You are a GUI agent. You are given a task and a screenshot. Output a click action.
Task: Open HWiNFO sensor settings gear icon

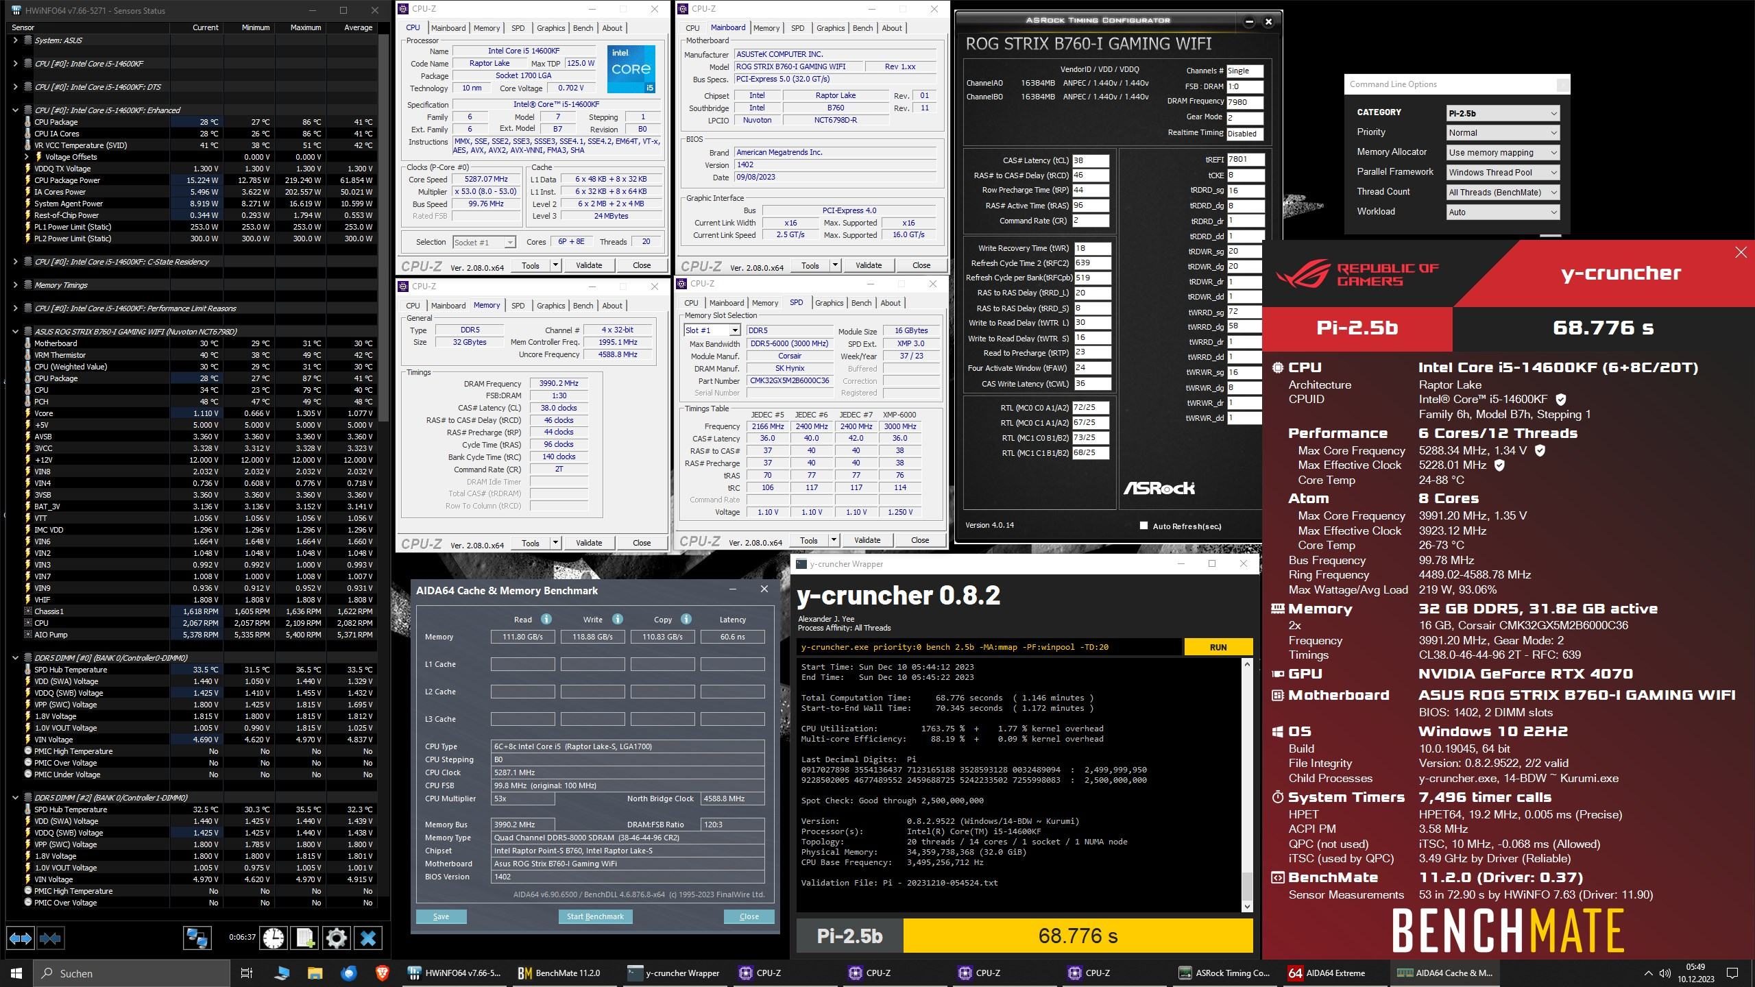coord(336,938)
